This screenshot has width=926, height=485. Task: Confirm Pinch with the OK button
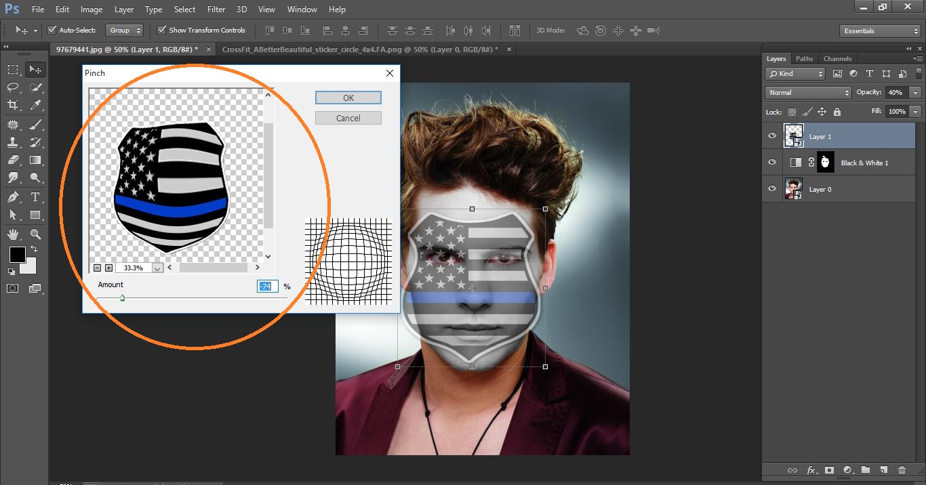[348, 97]
